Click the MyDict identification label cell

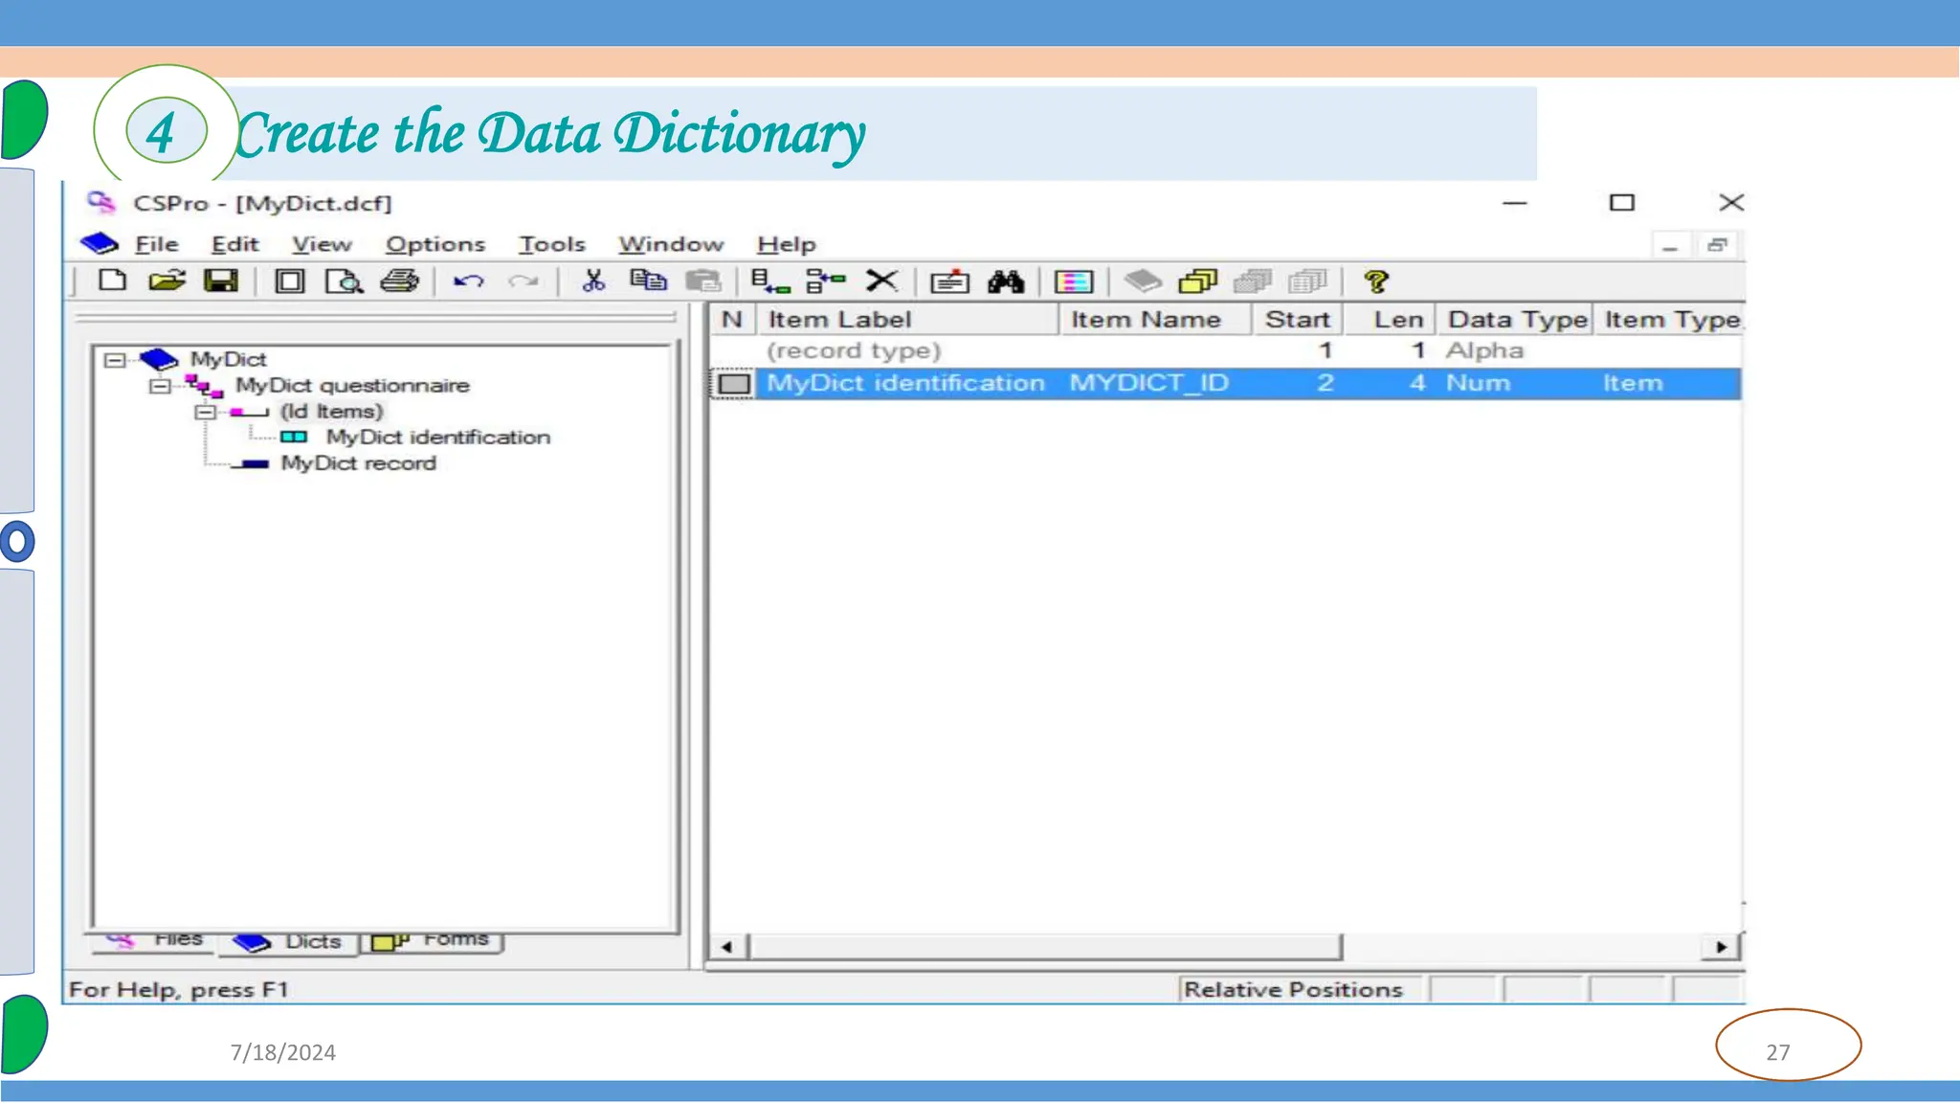point(905,383)
